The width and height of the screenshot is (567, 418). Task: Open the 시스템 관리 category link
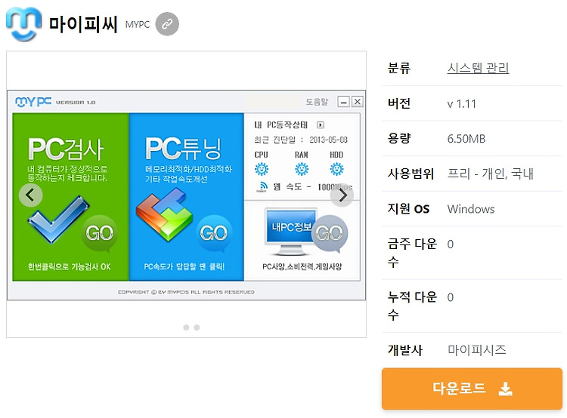click(x=478, y=68)
